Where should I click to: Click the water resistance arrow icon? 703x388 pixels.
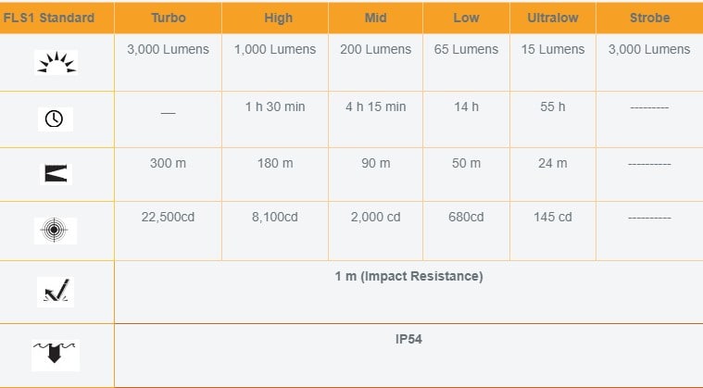56,355
